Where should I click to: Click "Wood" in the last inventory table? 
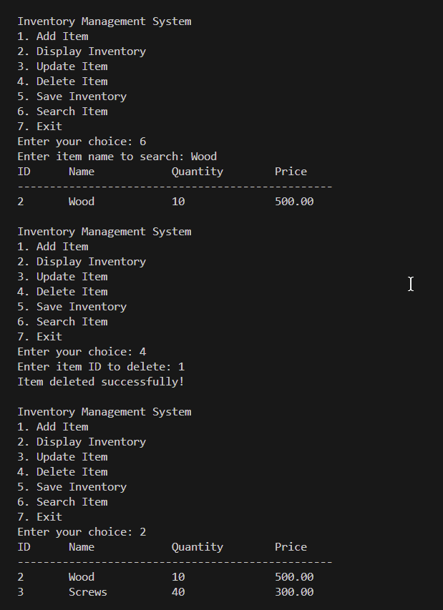(x=82, y=577)
